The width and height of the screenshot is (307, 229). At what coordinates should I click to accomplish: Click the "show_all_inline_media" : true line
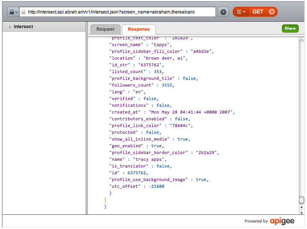click(x=150, y=139)
